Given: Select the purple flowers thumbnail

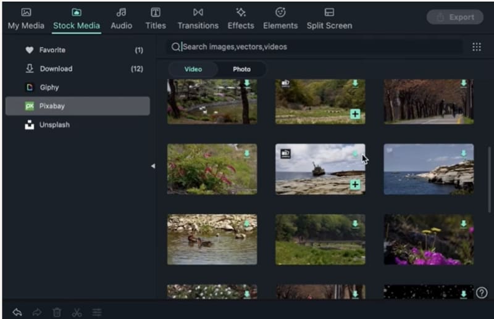Looking at the screenshot, I should click(429, 239).
